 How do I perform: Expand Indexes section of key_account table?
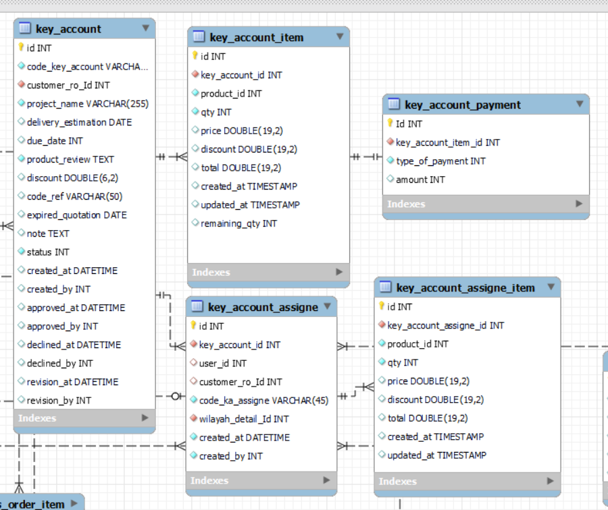(x=145, y=418)
